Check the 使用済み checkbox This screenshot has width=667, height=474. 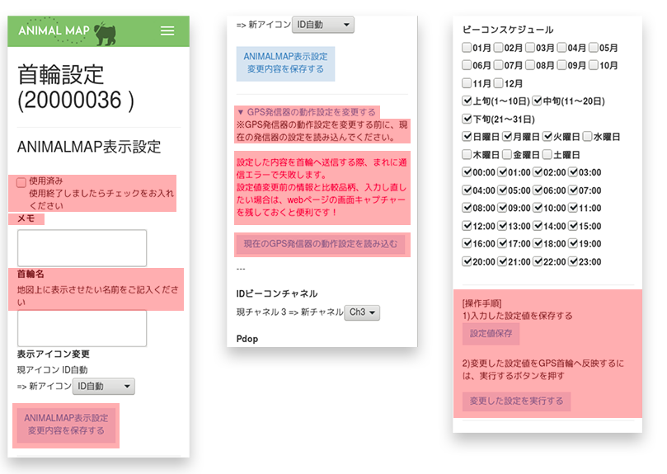21,182
